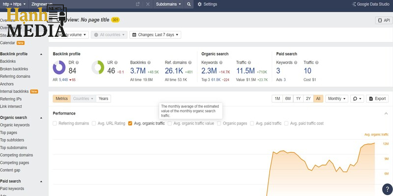Open Anchors in the sidebar

(x=7, y=84)
